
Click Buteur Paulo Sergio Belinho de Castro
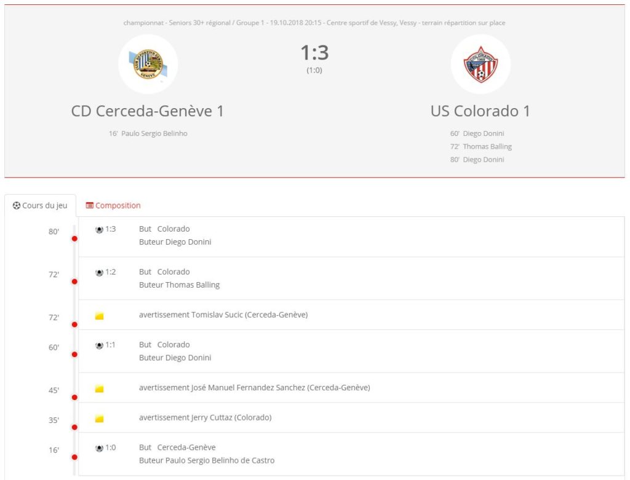pos(207,460)
